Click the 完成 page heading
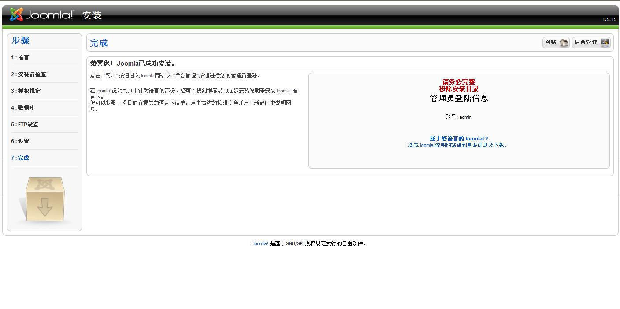The width and height of the screenshot is (620, 309). (x=99, y=43)
